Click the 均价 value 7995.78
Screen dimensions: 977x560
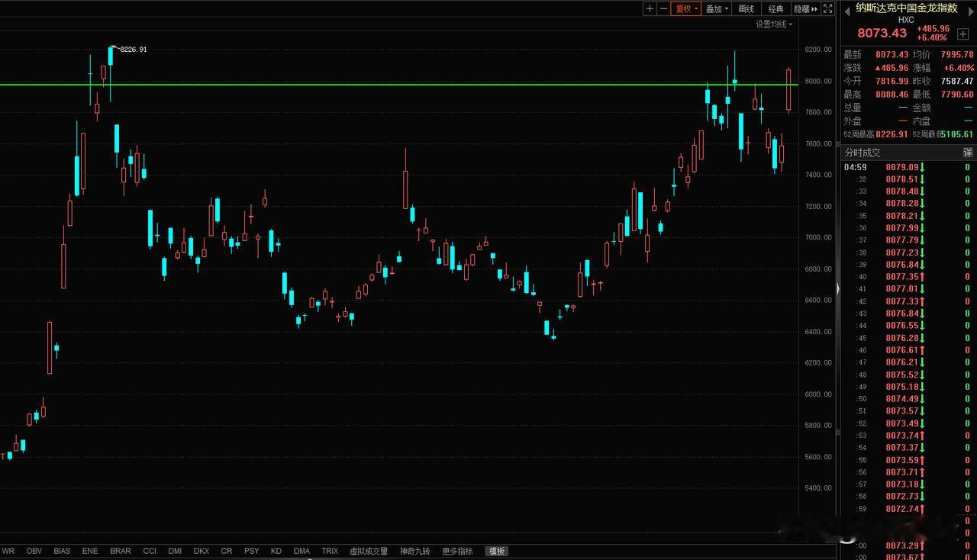957,55
